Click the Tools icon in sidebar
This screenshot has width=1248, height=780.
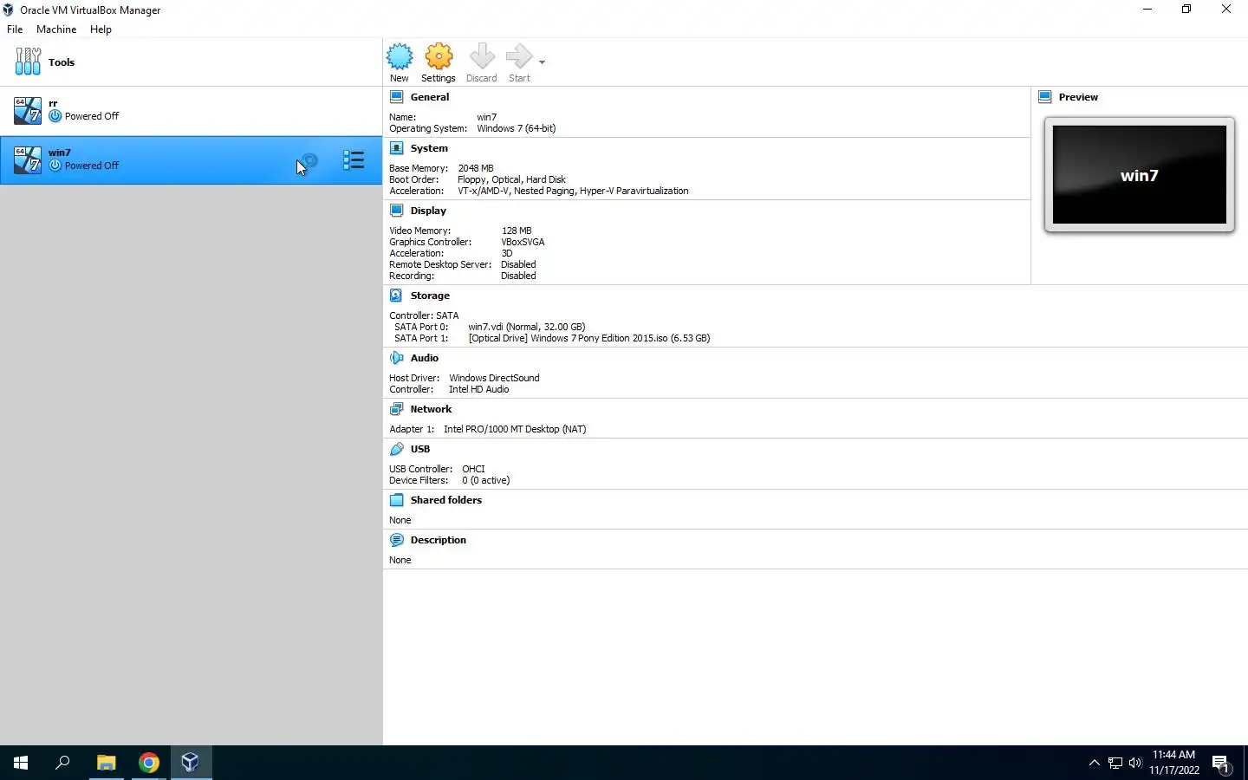point(28,62)
